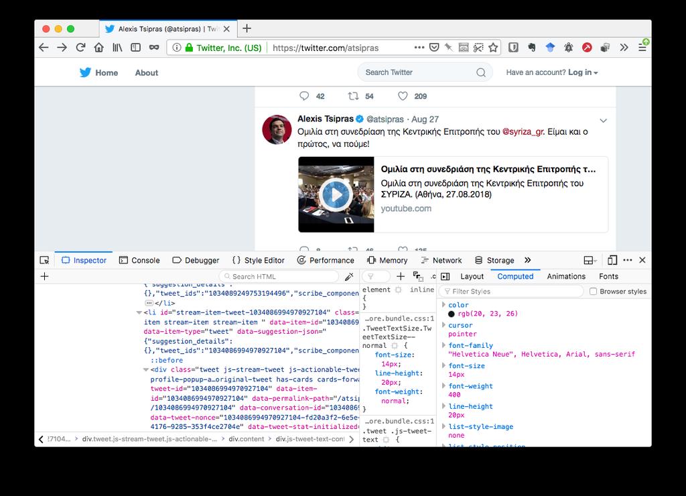Pick an element from the page
The height and width of the screenshot is (496, 686).
(44, 260)
